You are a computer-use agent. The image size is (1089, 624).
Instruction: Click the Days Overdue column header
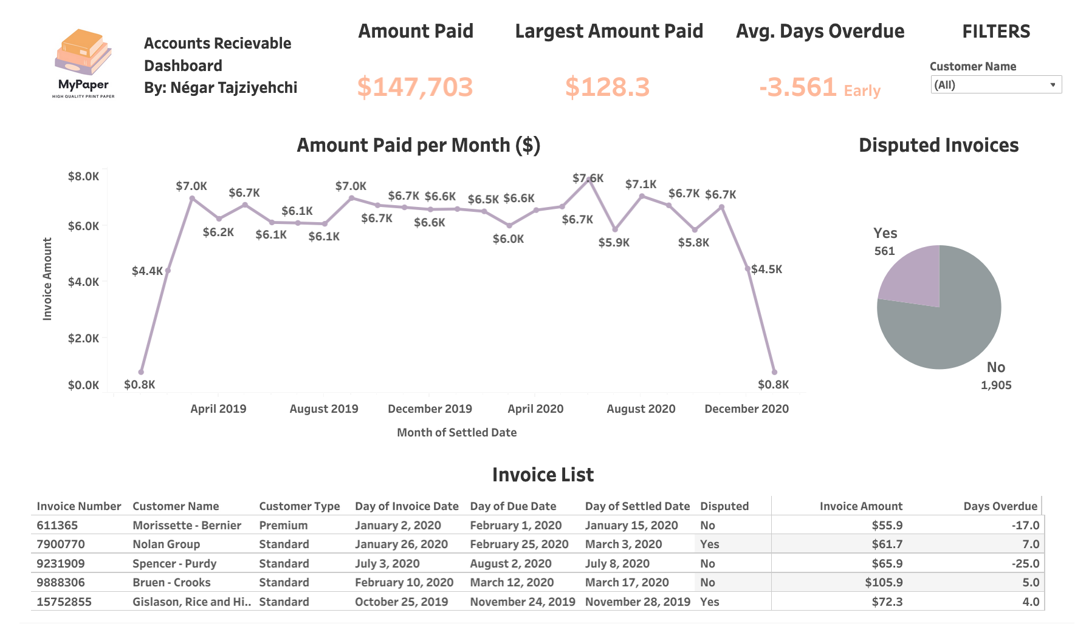click(x=1000, y=506)
